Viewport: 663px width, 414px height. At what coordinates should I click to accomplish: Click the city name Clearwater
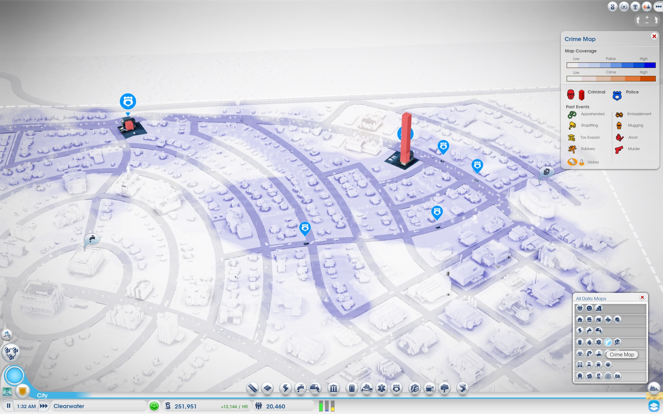pos(69,406)
